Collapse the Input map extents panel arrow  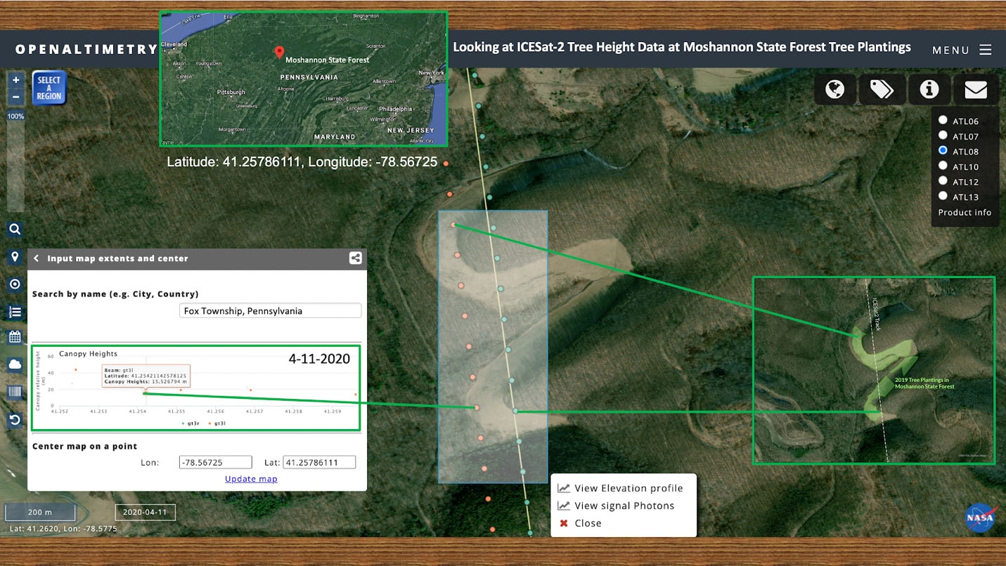coord(37,258)
